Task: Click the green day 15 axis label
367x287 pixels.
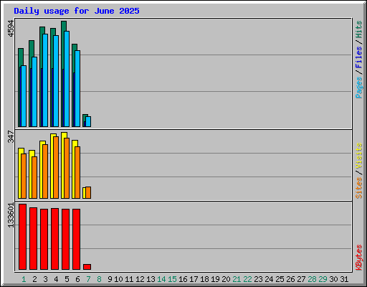Action: pos(172,279)
